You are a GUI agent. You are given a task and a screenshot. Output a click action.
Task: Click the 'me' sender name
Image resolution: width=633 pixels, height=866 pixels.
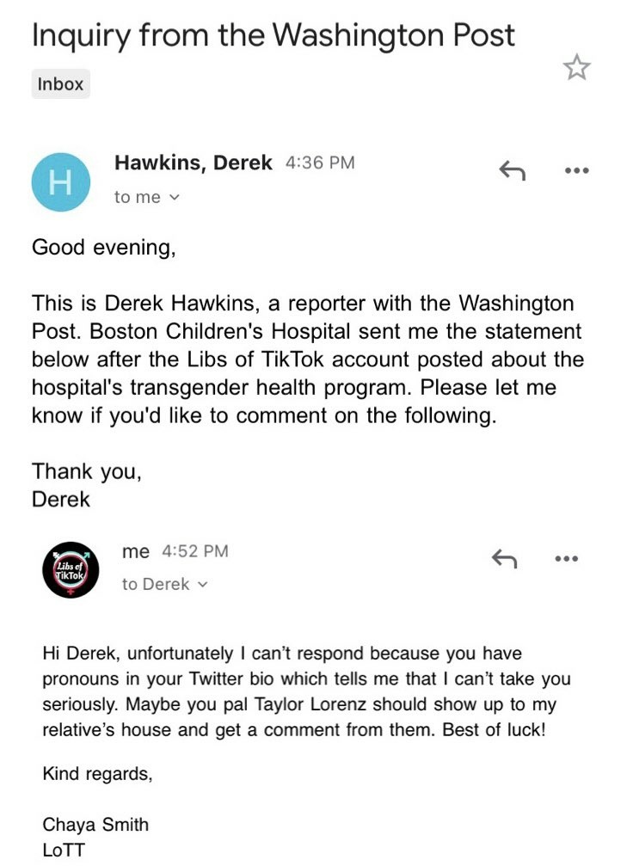tap(136, 551)
